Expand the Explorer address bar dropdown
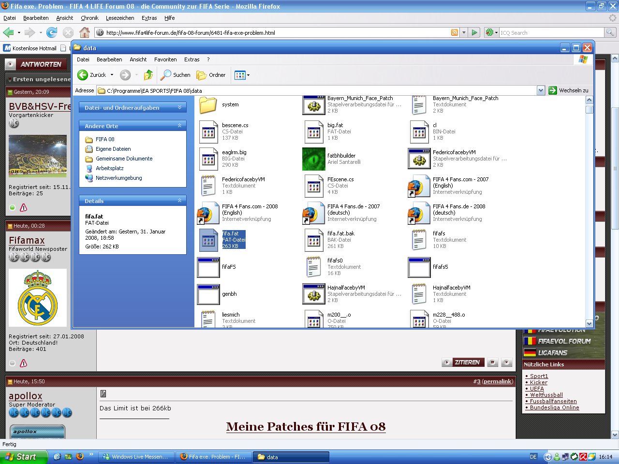This screenshot has height=464, width=619. click(x=541, y=90)
